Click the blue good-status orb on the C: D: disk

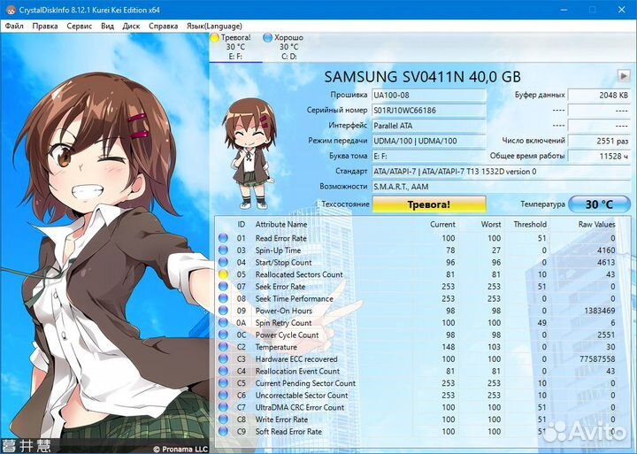[267, 38]
